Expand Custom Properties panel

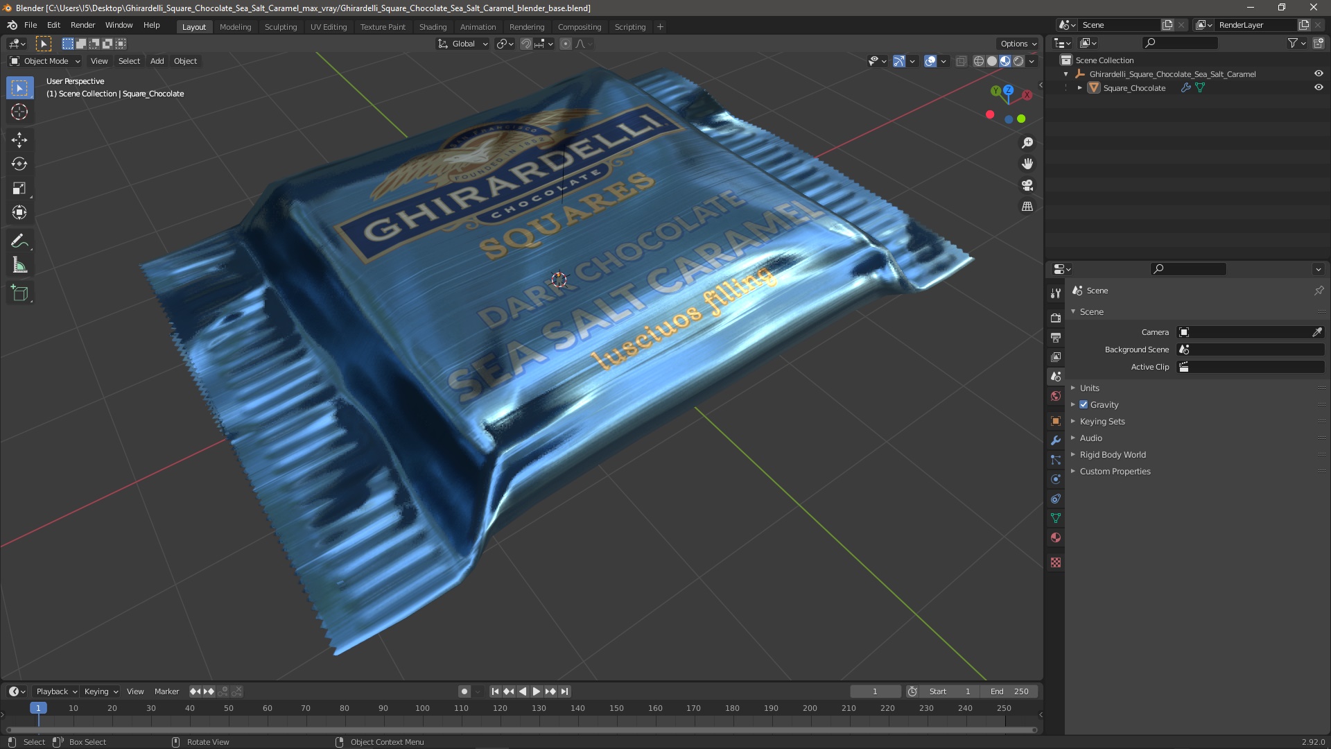(1115, 471)
